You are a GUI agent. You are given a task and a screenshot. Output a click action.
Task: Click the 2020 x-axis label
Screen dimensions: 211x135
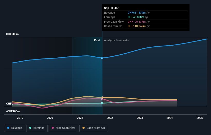tap(50, 118)
